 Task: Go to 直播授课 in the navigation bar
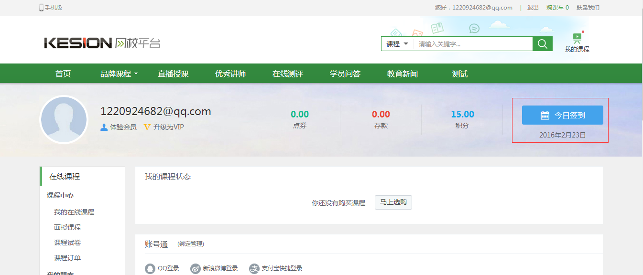pos(173,74)
